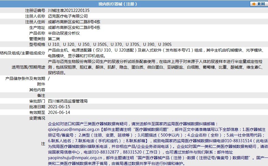This screenshot has height=166, width=268.
Task: Click the slash value for storage conditions
Action: 49,78
